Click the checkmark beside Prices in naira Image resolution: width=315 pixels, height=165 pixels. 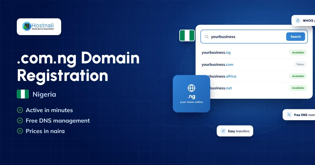pyautogui.click(x=20, y=131)
